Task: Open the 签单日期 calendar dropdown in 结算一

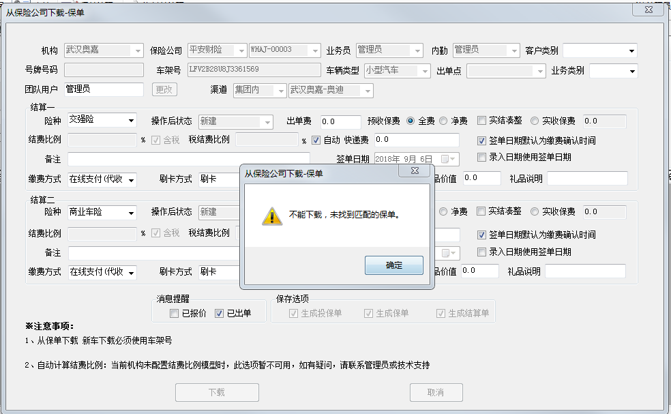Action: click(449, 160)
